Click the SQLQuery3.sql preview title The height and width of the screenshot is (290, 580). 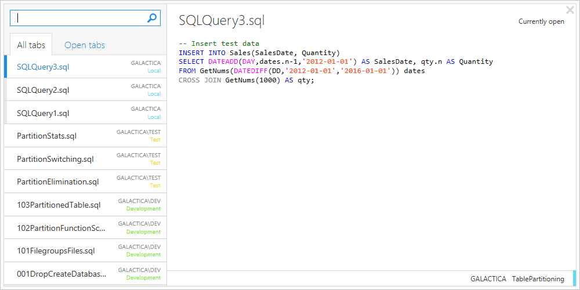click(x=222, y=21)
